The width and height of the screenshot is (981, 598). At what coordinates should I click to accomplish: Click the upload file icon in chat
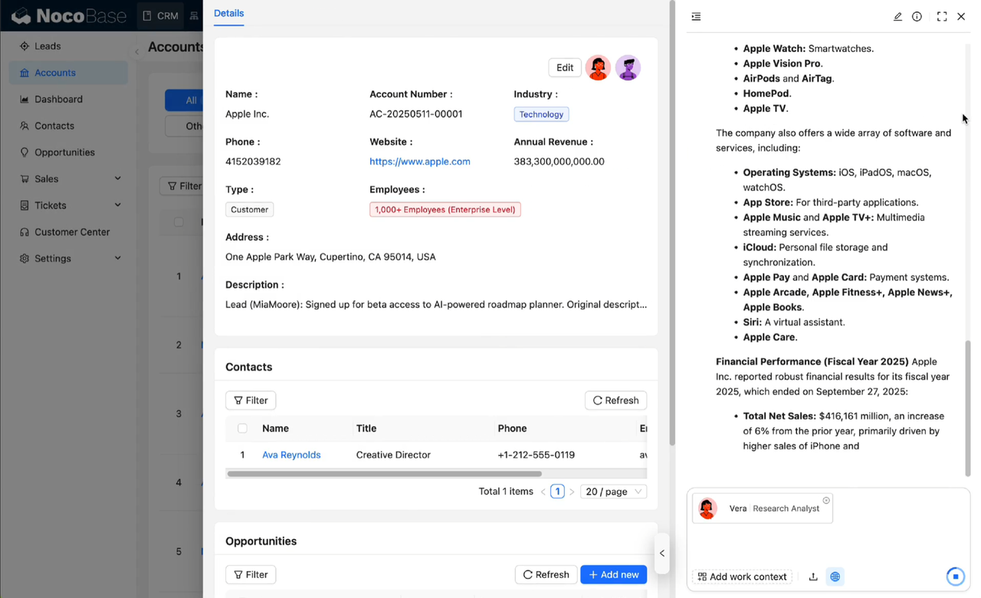pyautogui.click(x=813, y=577)
